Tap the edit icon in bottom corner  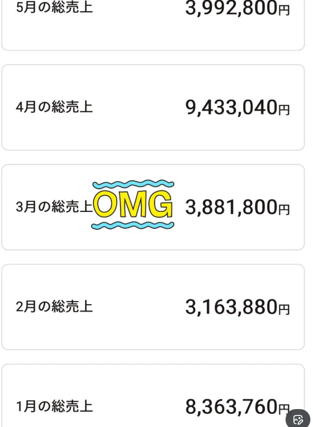[x=298, y=420]
